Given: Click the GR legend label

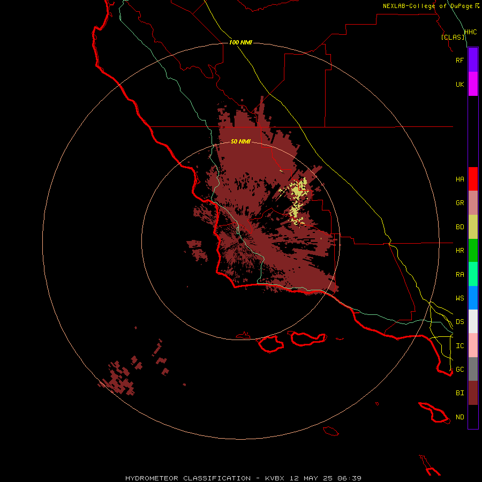Looking at the screenshot, I should point(460,203).
